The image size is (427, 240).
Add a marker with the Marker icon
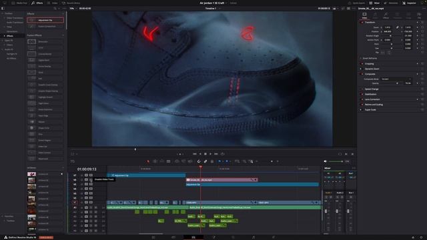227,161
